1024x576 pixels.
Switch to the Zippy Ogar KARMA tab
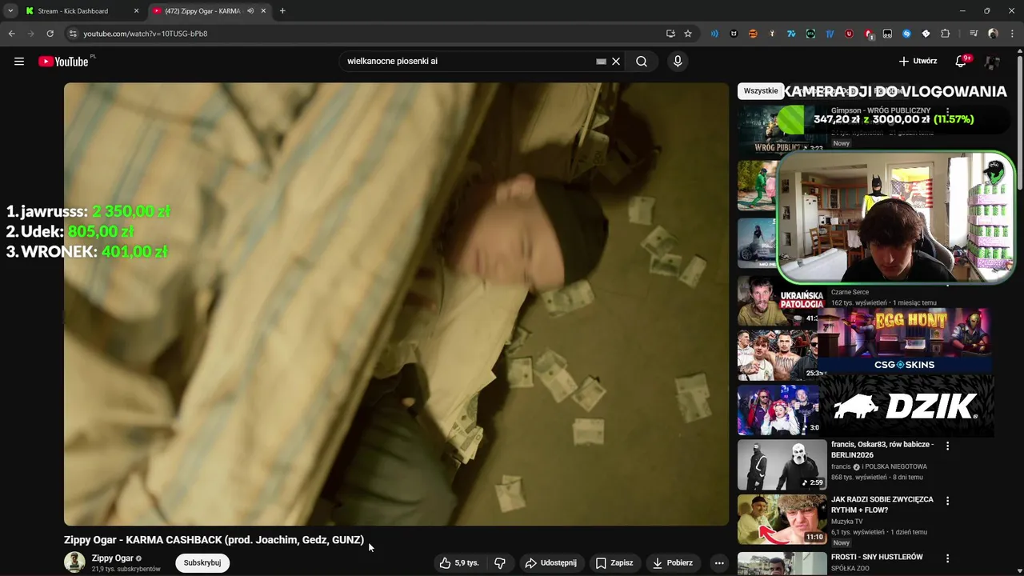(202, 11)
